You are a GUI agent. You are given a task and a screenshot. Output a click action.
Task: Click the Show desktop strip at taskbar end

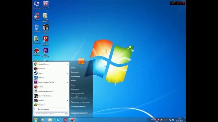pyautogui.click(x=185, y=120)
